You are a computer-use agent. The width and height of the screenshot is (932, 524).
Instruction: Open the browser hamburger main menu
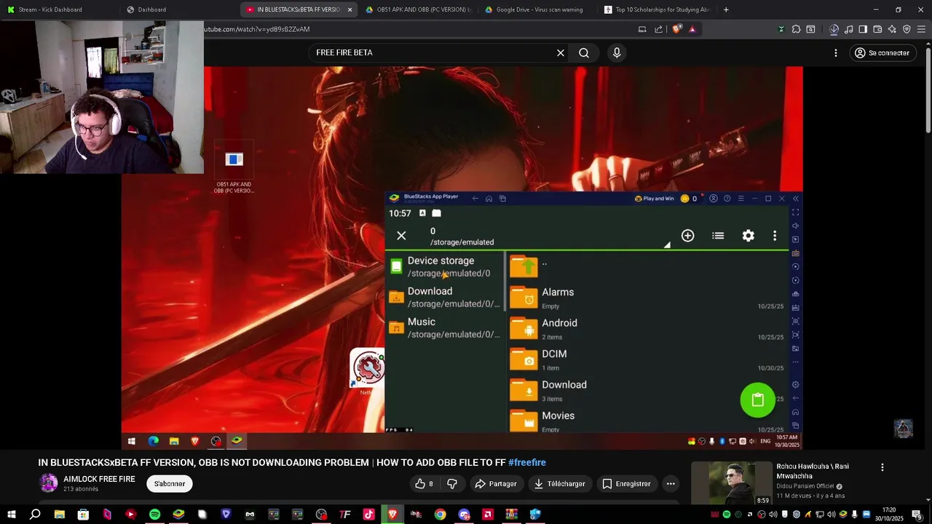tap(921, 29)
